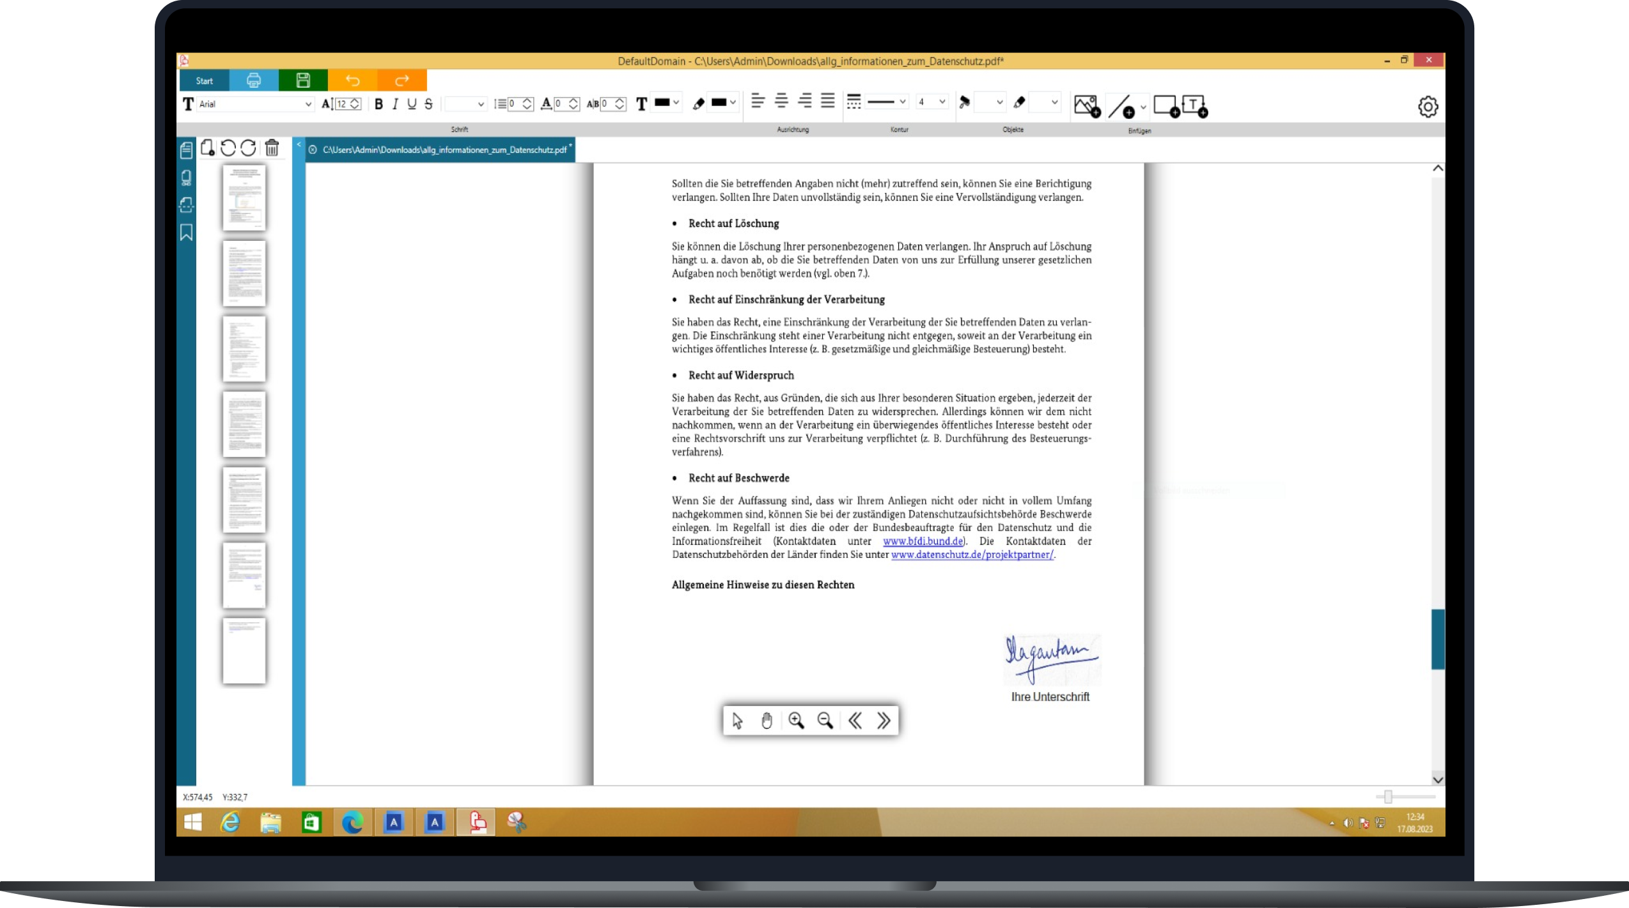Toggle bold formatting
The image size is (1629, 908).
click(378, 104)
